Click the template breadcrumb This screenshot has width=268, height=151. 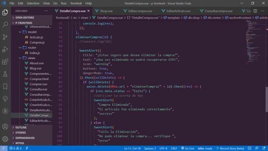pyautogui.click(x=172, y=18)
